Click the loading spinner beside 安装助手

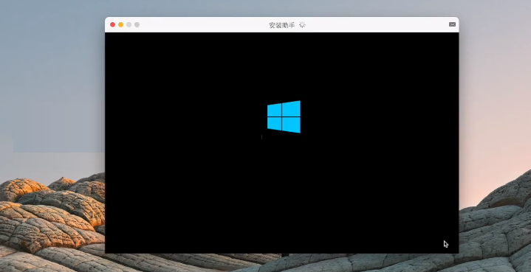pyautogui.click(x=302, y=24)
